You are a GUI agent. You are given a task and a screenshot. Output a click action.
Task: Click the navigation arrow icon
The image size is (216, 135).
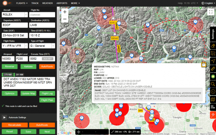(213, 61)
